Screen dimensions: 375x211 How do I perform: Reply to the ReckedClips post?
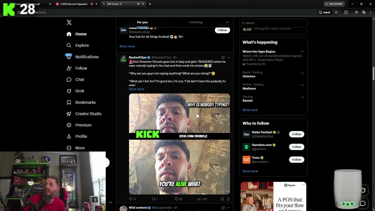tap(132, 199)
